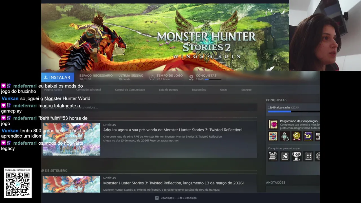Click the Conquistas header in the side panel
The height and width of the screenshot is (203, 361).
coord(276,100)
